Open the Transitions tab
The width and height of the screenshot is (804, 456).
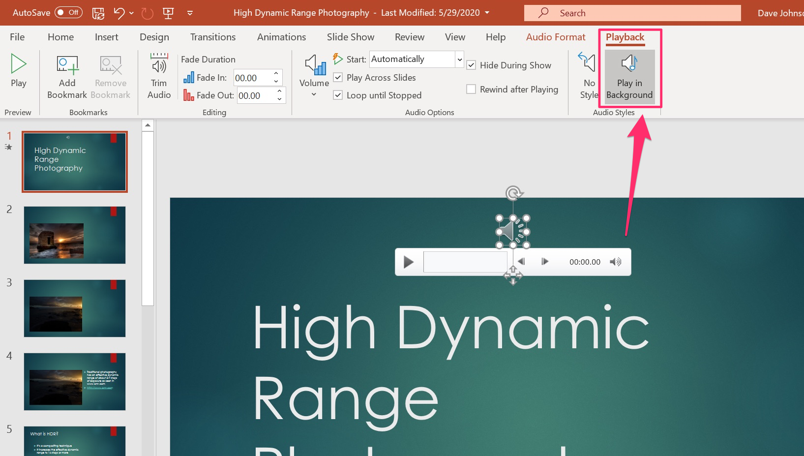point(213,37)
